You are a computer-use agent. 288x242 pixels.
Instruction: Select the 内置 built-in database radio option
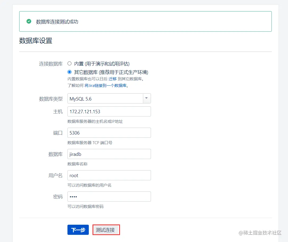(x=69, y=64)
